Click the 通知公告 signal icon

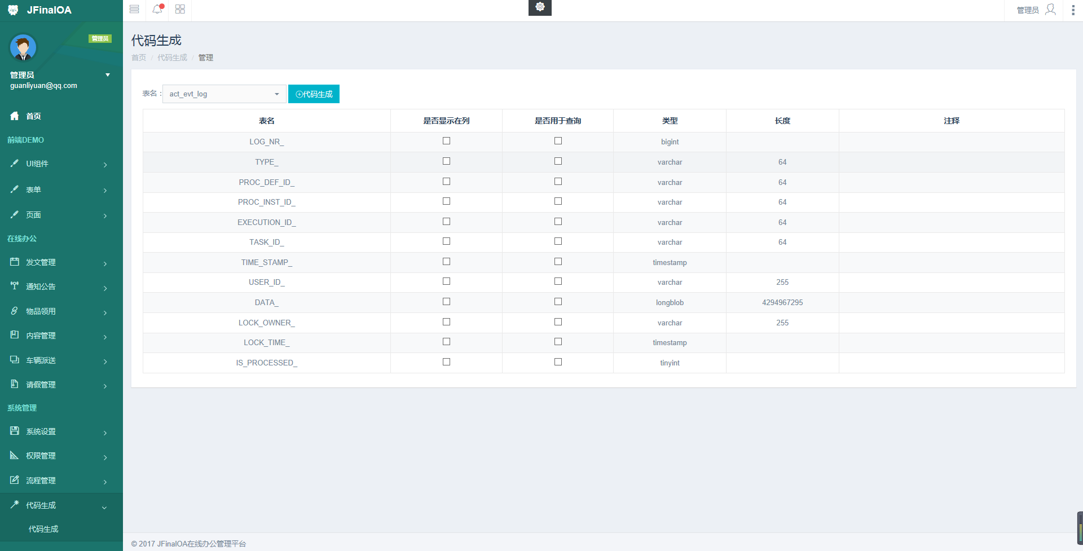[x=15, y=286]
